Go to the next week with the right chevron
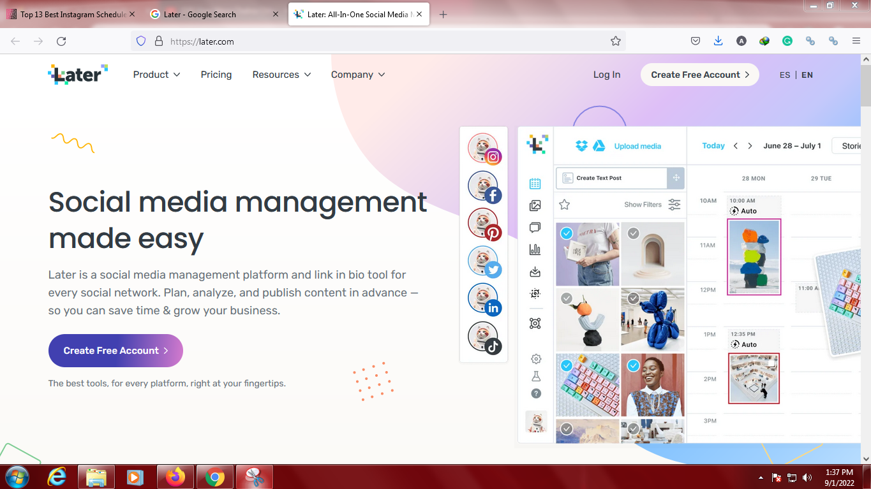The image size is (871, 489). click(750, 146)
